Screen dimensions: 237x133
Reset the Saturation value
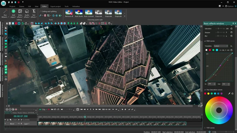tap(231, 29)
